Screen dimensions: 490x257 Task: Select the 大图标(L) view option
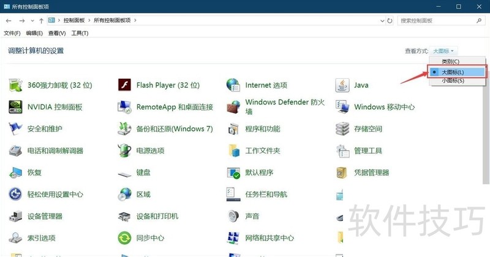[x=457, y=72]
